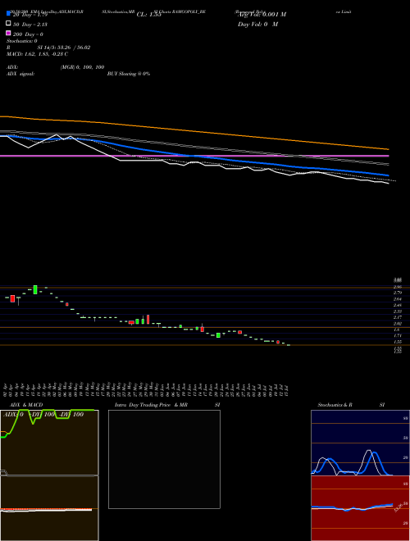Click the blue Stochastics upper chart panel
Viewport: 410px width, 541px height.
[x=360, y=443]
